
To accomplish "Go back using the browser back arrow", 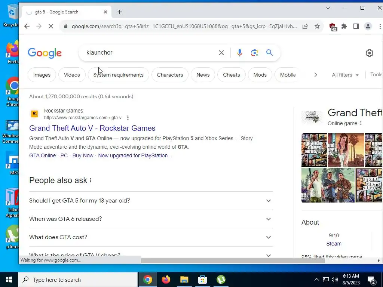I will (x=27, y=27).
